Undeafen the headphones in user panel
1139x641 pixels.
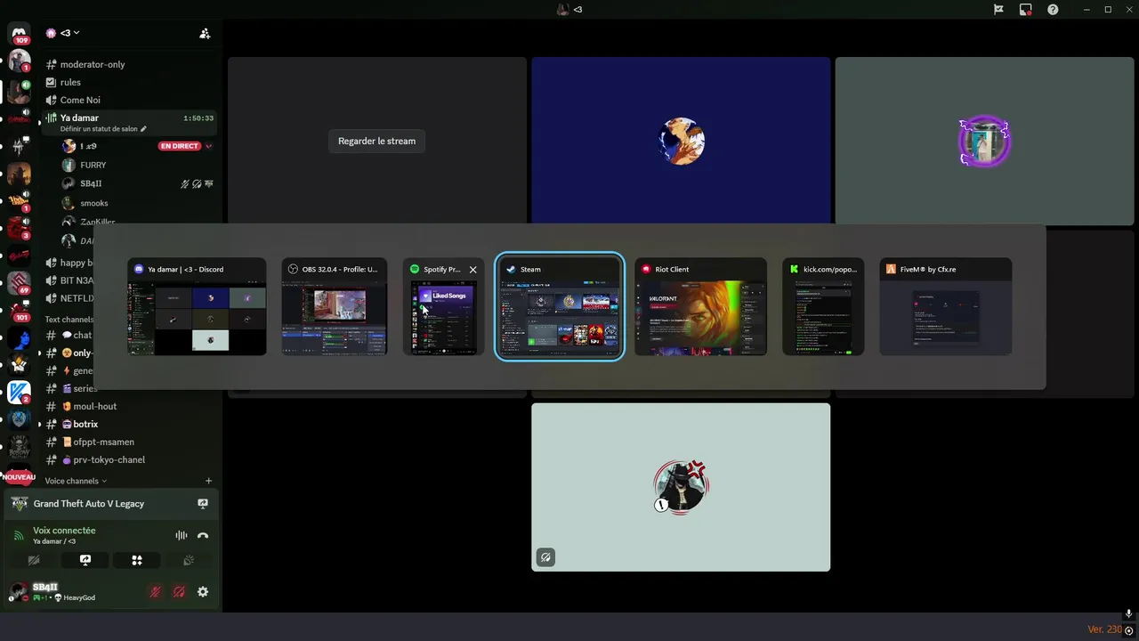click(179, 592)
